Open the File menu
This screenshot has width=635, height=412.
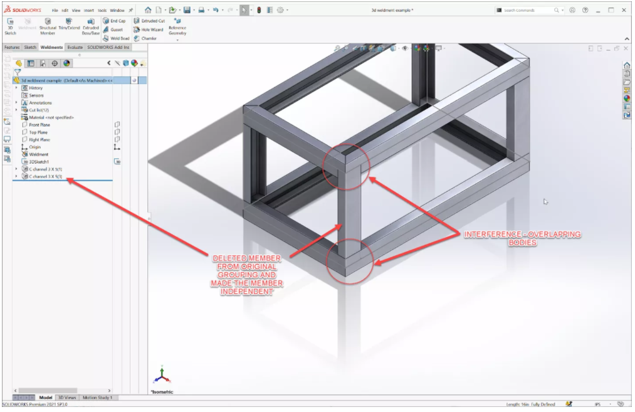coord(55,11)
